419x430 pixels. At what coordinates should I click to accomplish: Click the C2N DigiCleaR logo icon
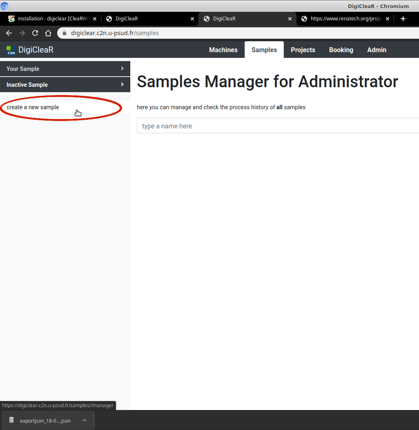(11, 50)
